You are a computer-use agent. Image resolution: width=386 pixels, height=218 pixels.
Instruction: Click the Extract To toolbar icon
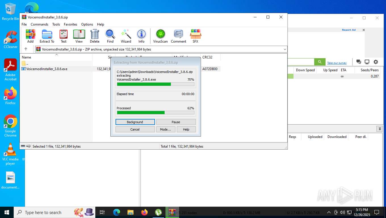[x=47, y=36]
